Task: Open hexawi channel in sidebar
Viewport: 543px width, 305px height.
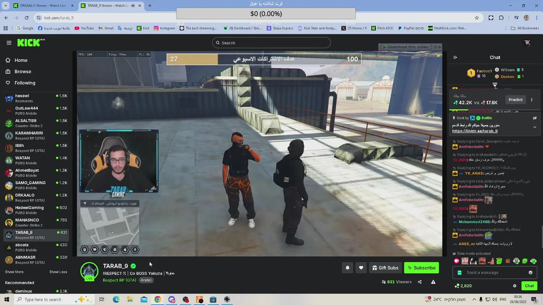Action: pos(36,98)
